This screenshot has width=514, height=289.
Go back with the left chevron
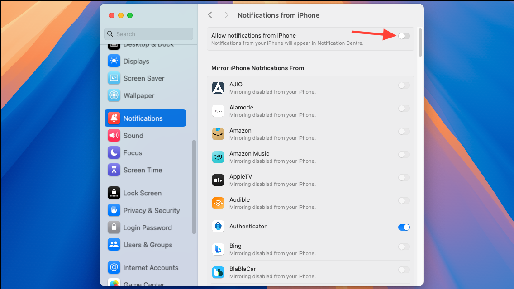[210, 15]
